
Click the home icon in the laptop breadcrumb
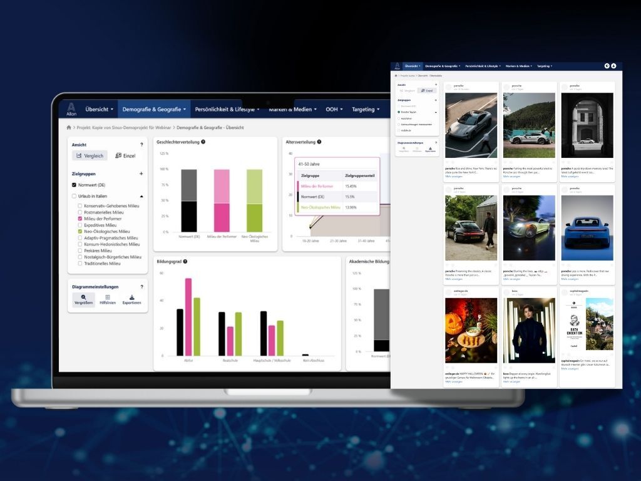68,128
